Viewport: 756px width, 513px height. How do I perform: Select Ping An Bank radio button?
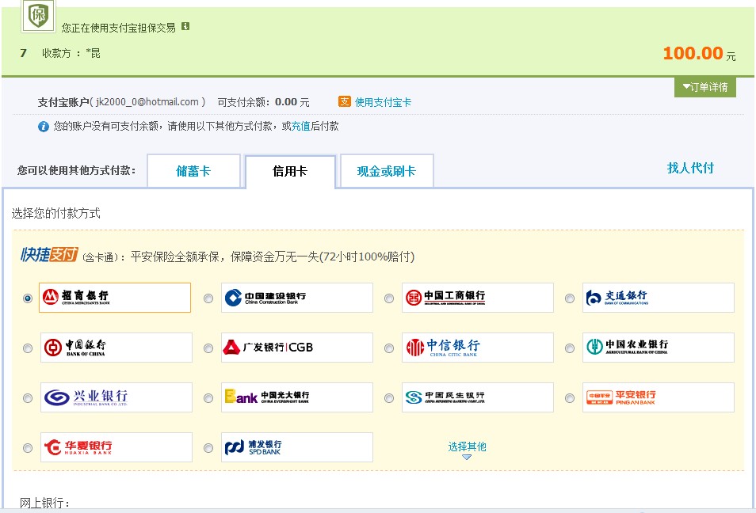[x=570, y=398]
